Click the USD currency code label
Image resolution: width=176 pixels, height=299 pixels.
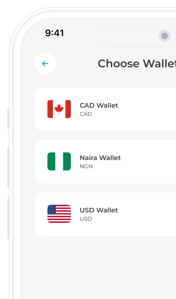tap(86, 219)
